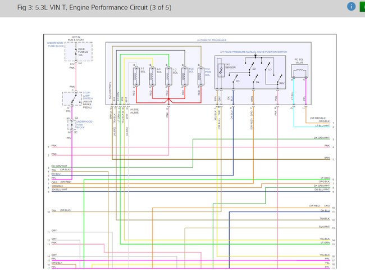This screenshot has width=365, height=279.
Task: Click the 3-2 SOL solenoid symbol
Action: click(x=135, y=77)
